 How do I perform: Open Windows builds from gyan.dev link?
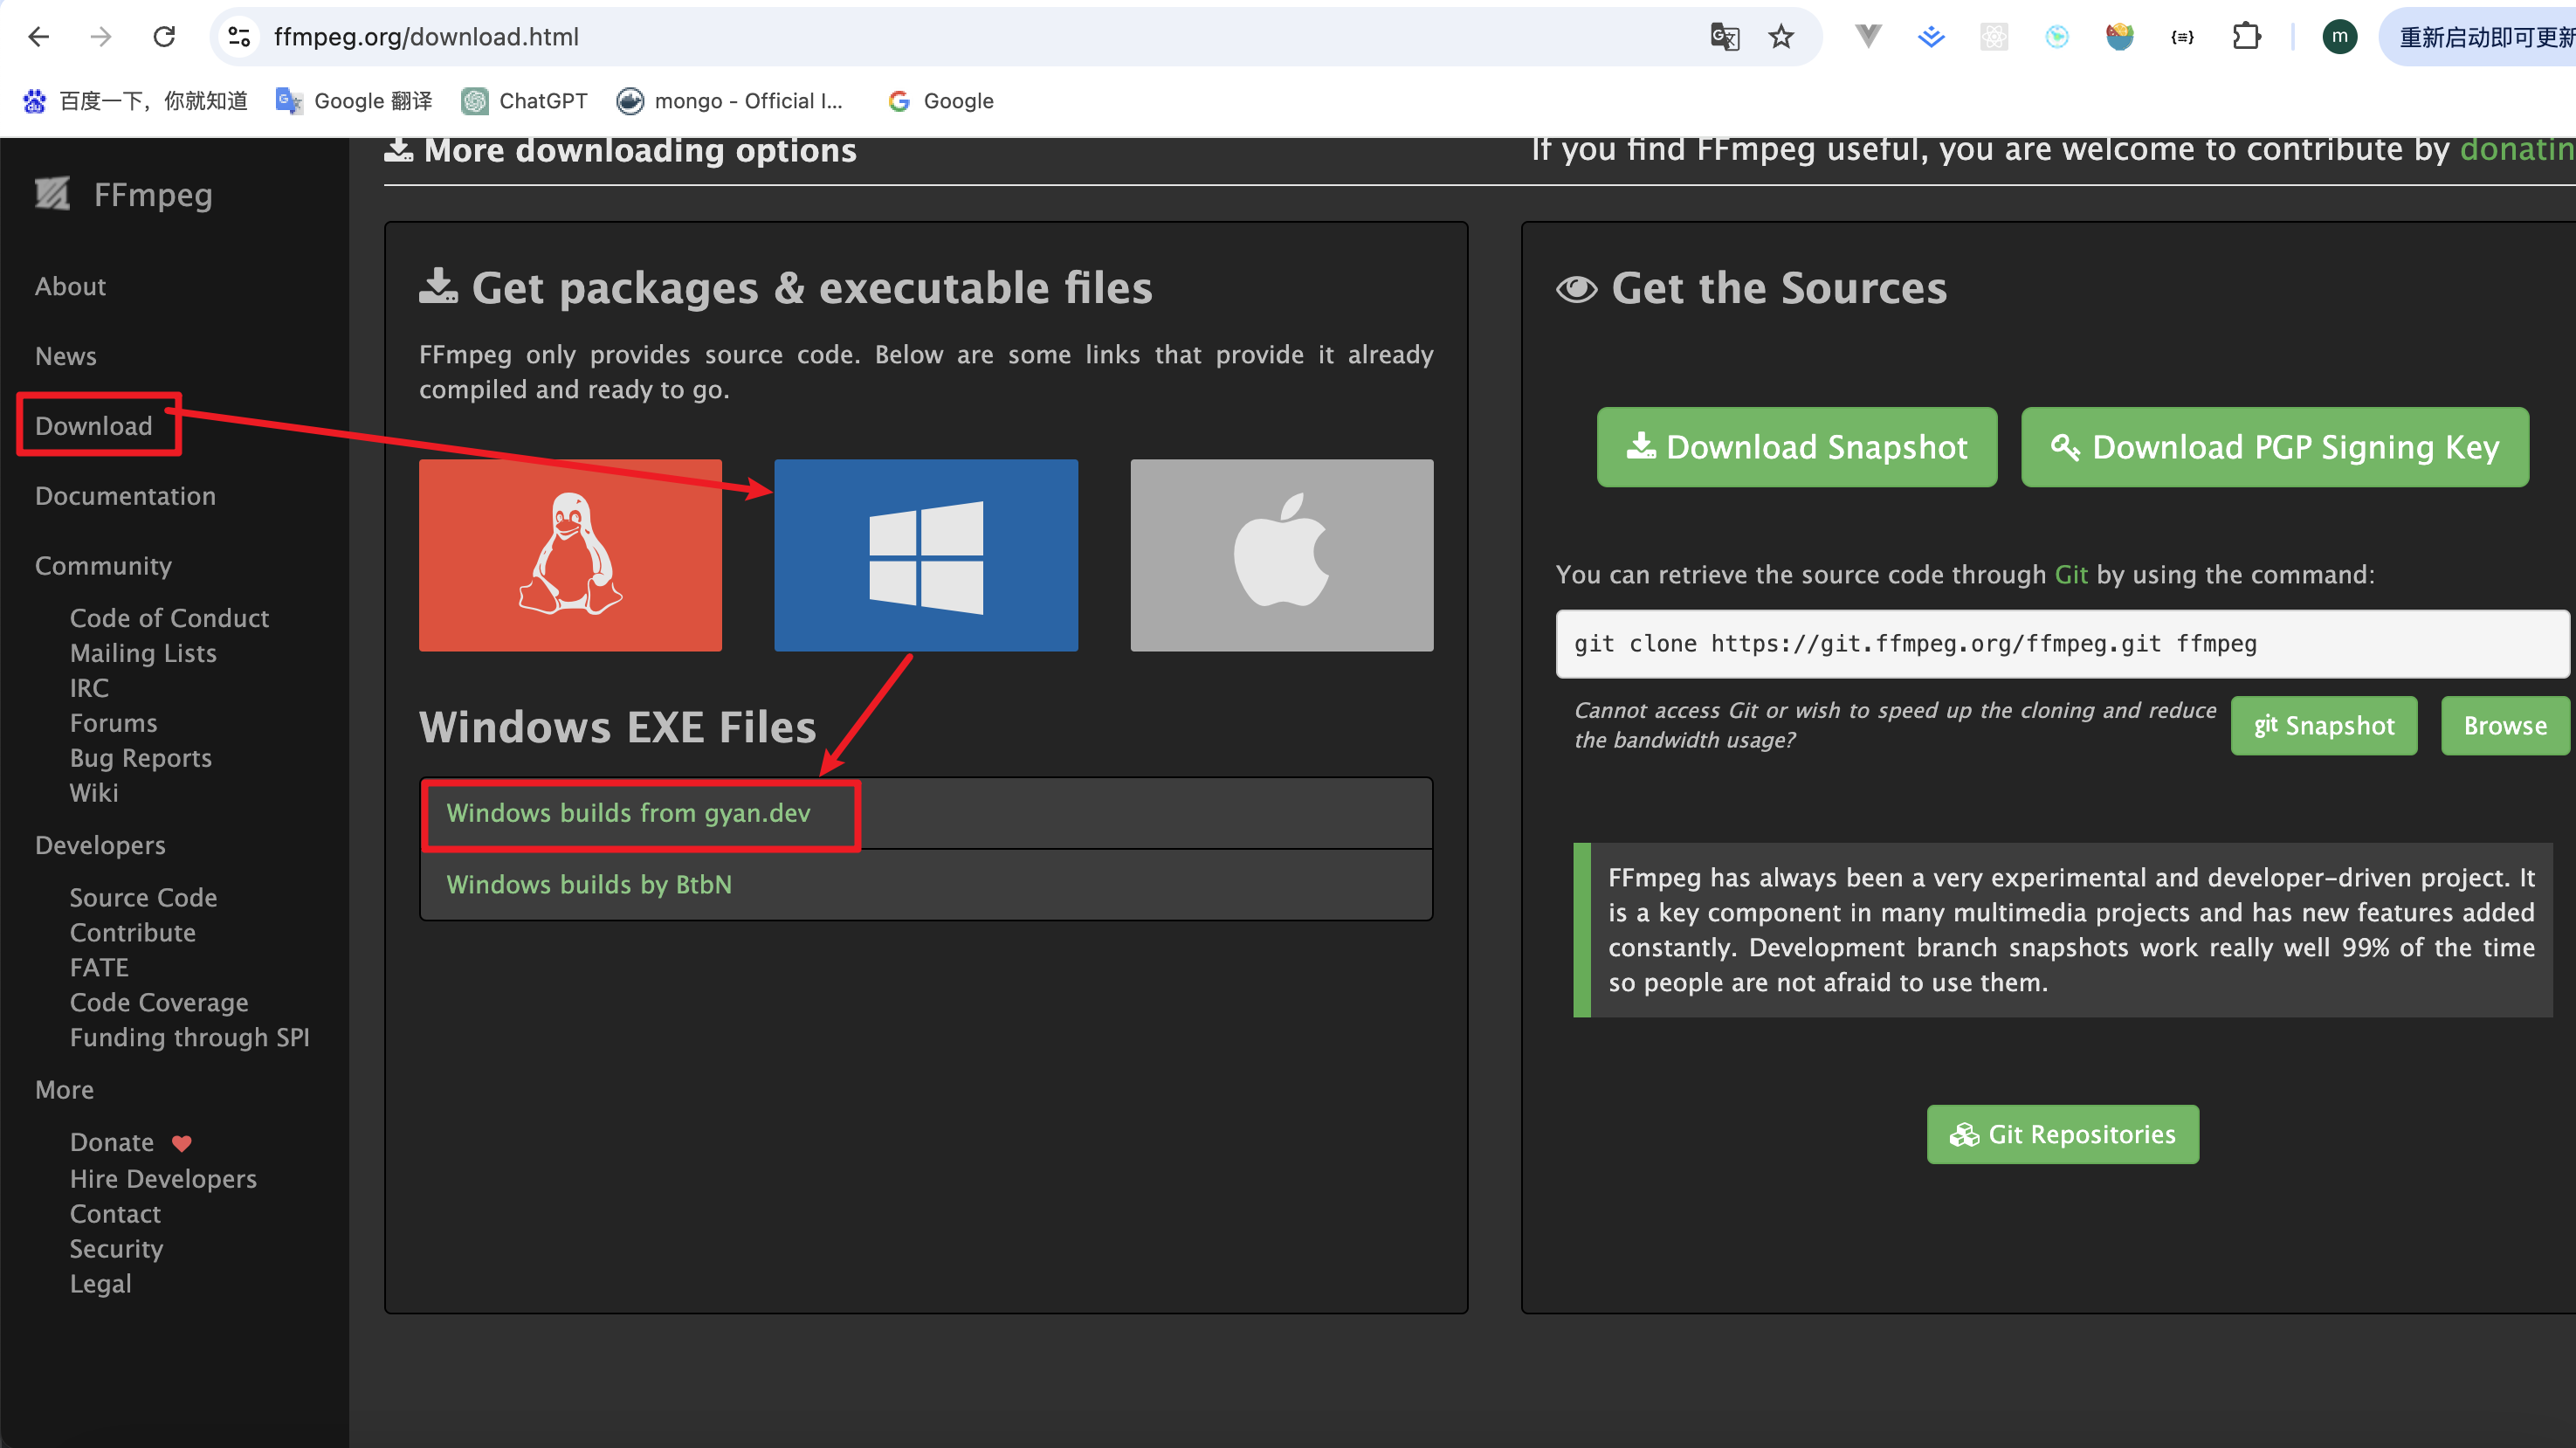pos(628,813)
